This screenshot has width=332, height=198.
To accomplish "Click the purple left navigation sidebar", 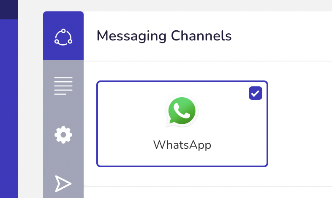I will (x=9, y=109).
